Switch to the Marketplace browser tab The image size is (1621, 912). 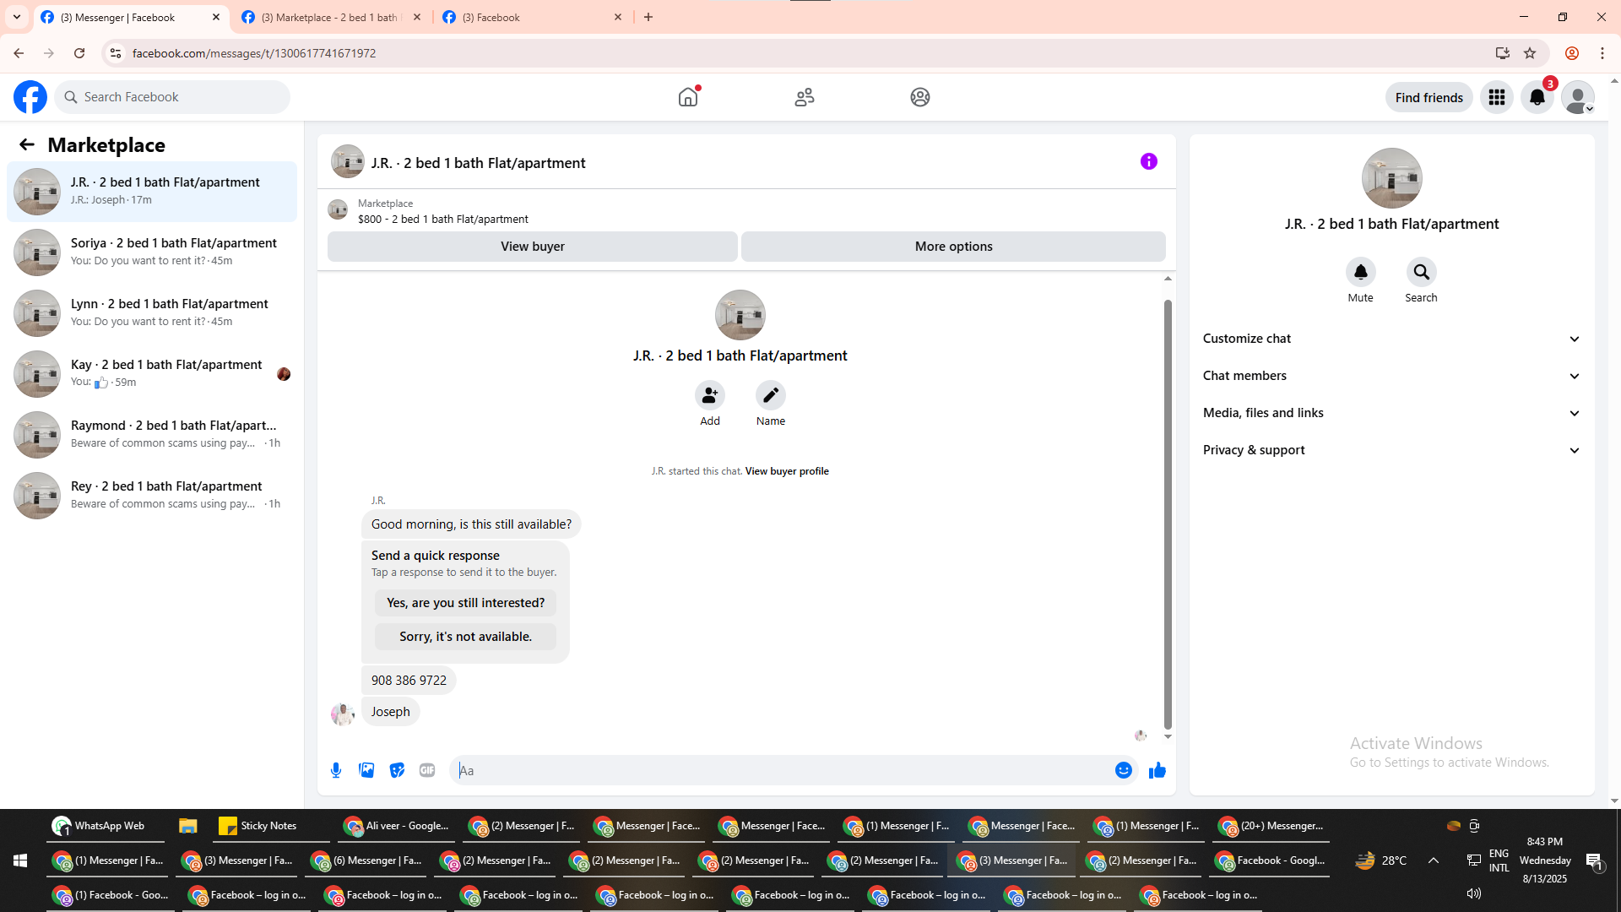tap(329, 17)
